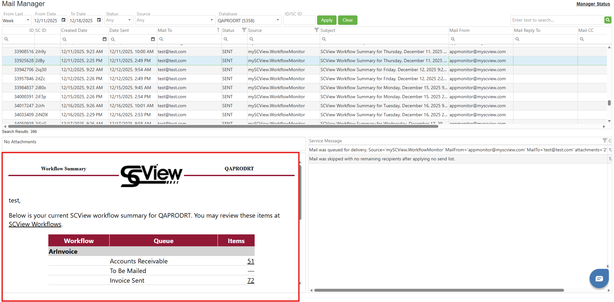Click the Mail To search icon
Viewport: 614px width, 302px height.
click(161, 39)
